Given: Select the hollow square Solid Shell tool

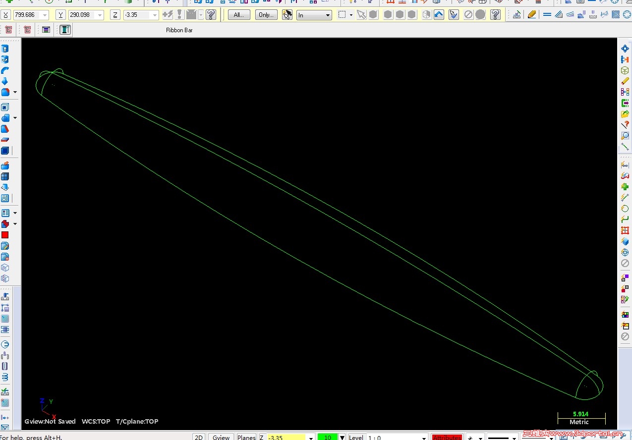Looking at the screenshot, I should click(x=5, y=107).
